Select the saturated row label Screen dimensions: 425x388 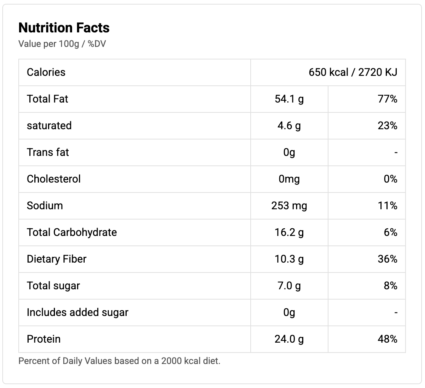pos(49,126)
